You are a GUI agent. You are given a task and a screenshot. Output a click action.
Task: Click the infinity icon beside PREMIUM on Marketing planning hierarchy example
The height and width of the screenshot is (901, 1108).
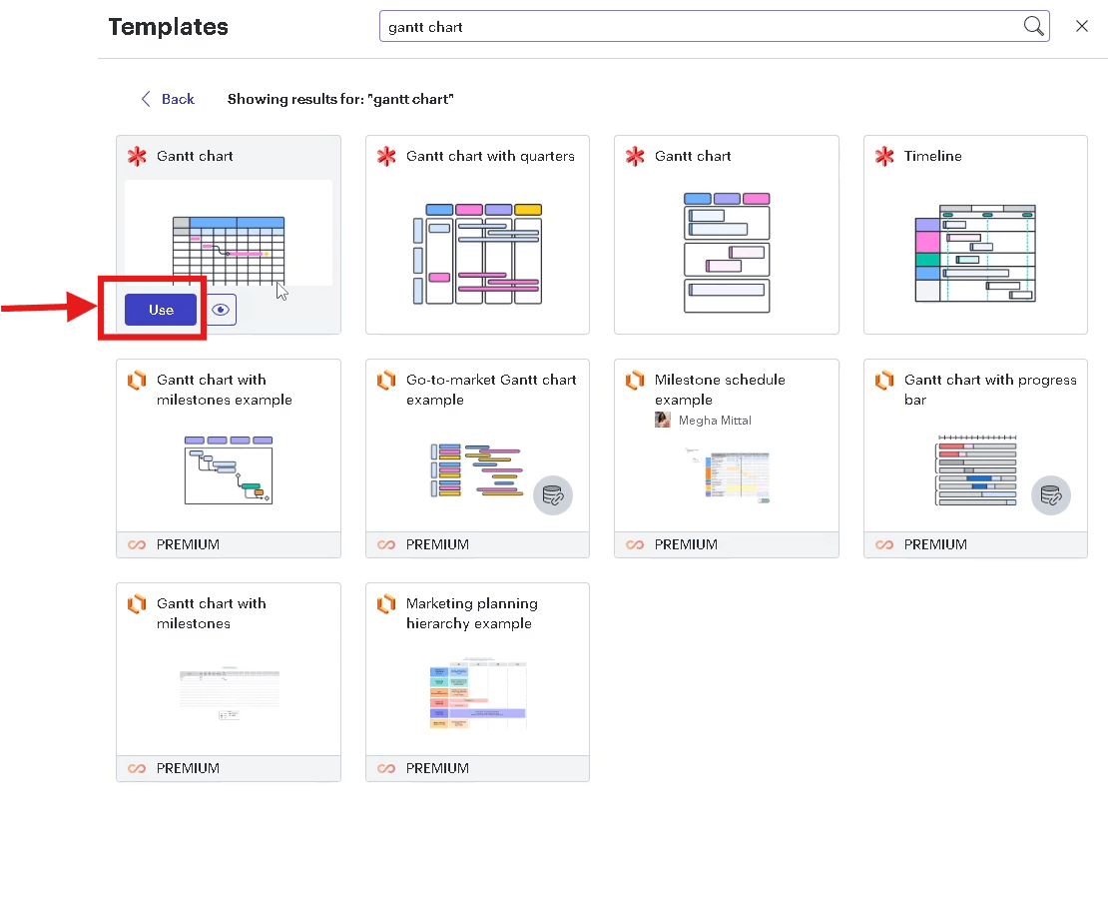[x=384, y=768]
